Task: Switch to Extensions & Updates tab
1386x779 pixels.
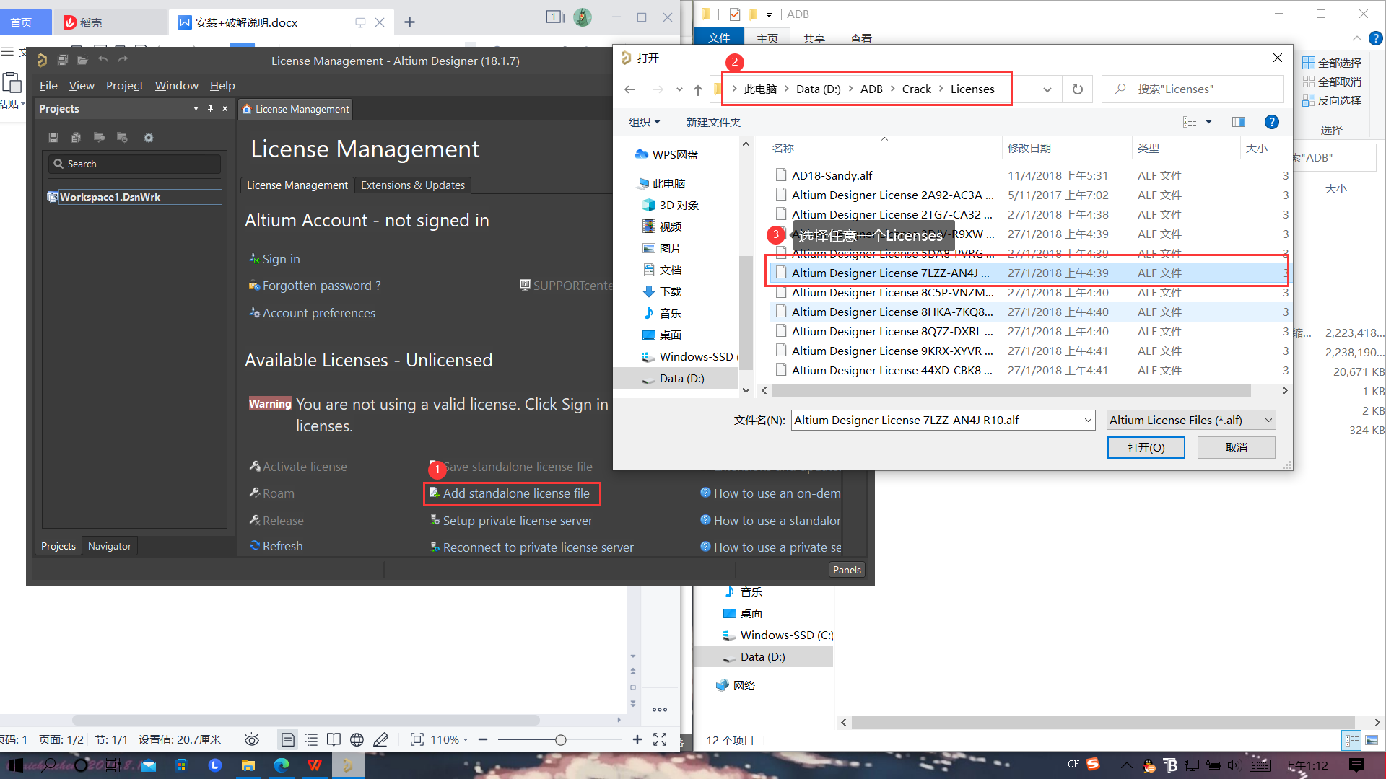Action: [x=412, y=185]
